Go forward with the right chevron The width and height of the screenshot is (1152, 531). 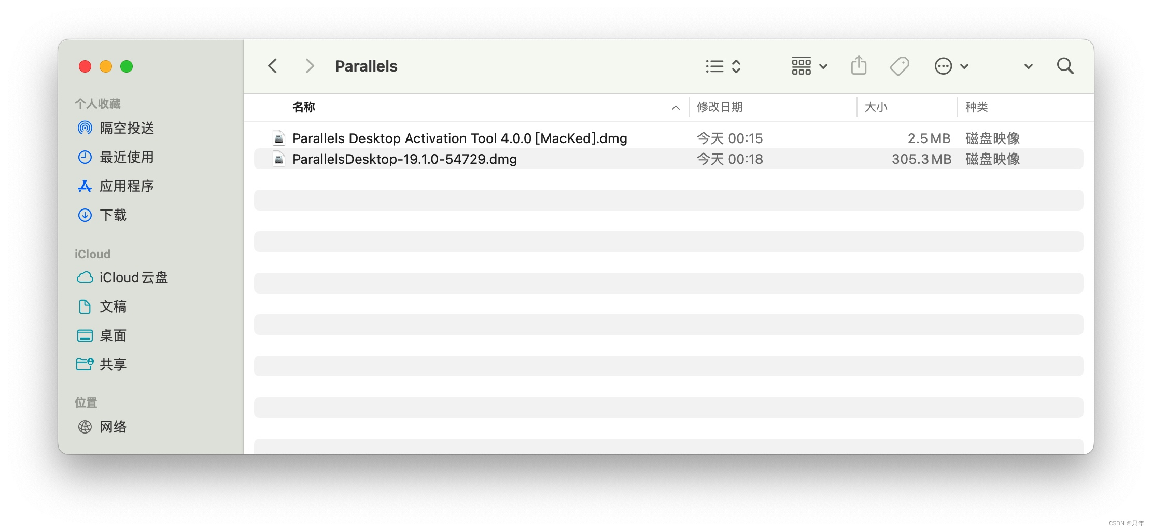pos(310,66)
